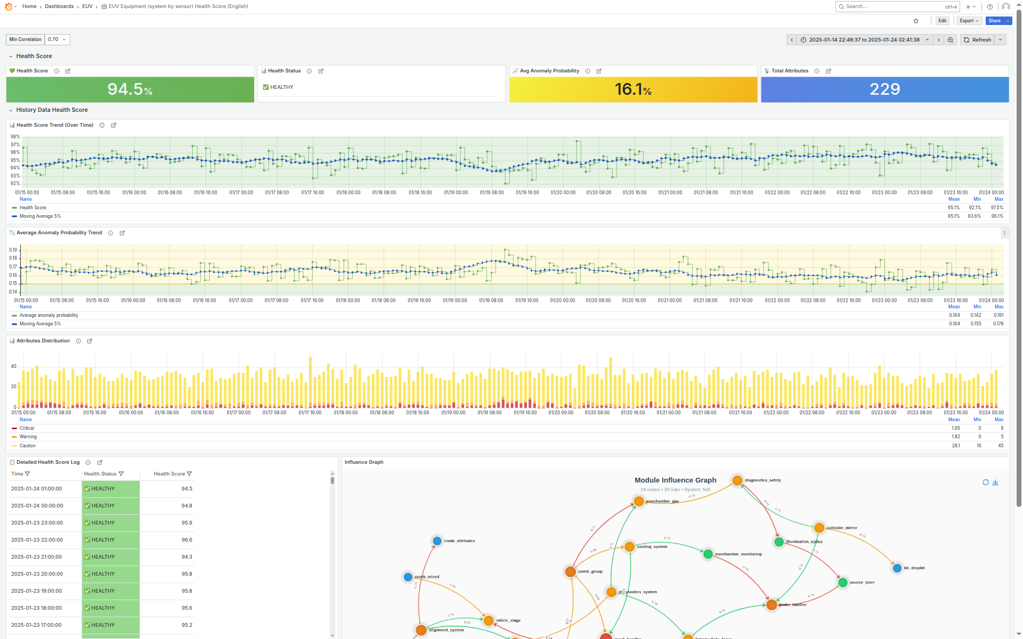
Task: Star the dashboard using the favorite icon
Action: [x=916, y=21]
